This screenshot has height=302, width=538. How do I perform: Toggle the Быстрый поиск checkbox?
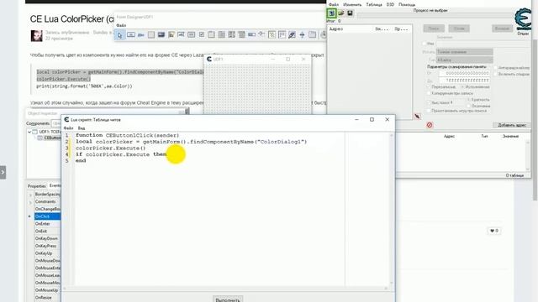pos(428,102)
